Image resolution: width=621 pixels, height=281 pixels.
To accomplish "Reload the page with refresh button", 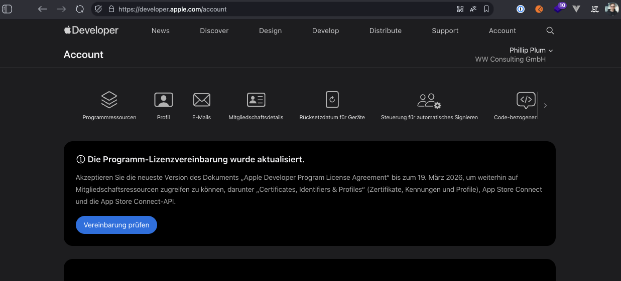I will (x=80, y=9).
